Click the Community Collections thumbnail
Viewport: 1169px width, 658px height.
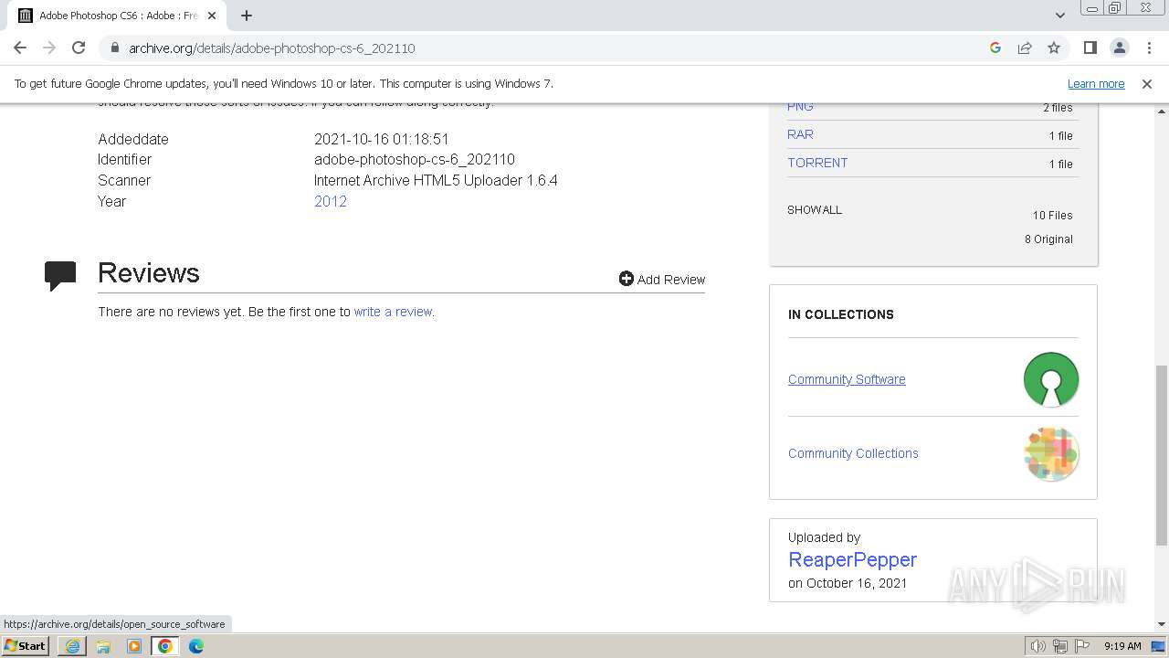tap(1051, 453)
